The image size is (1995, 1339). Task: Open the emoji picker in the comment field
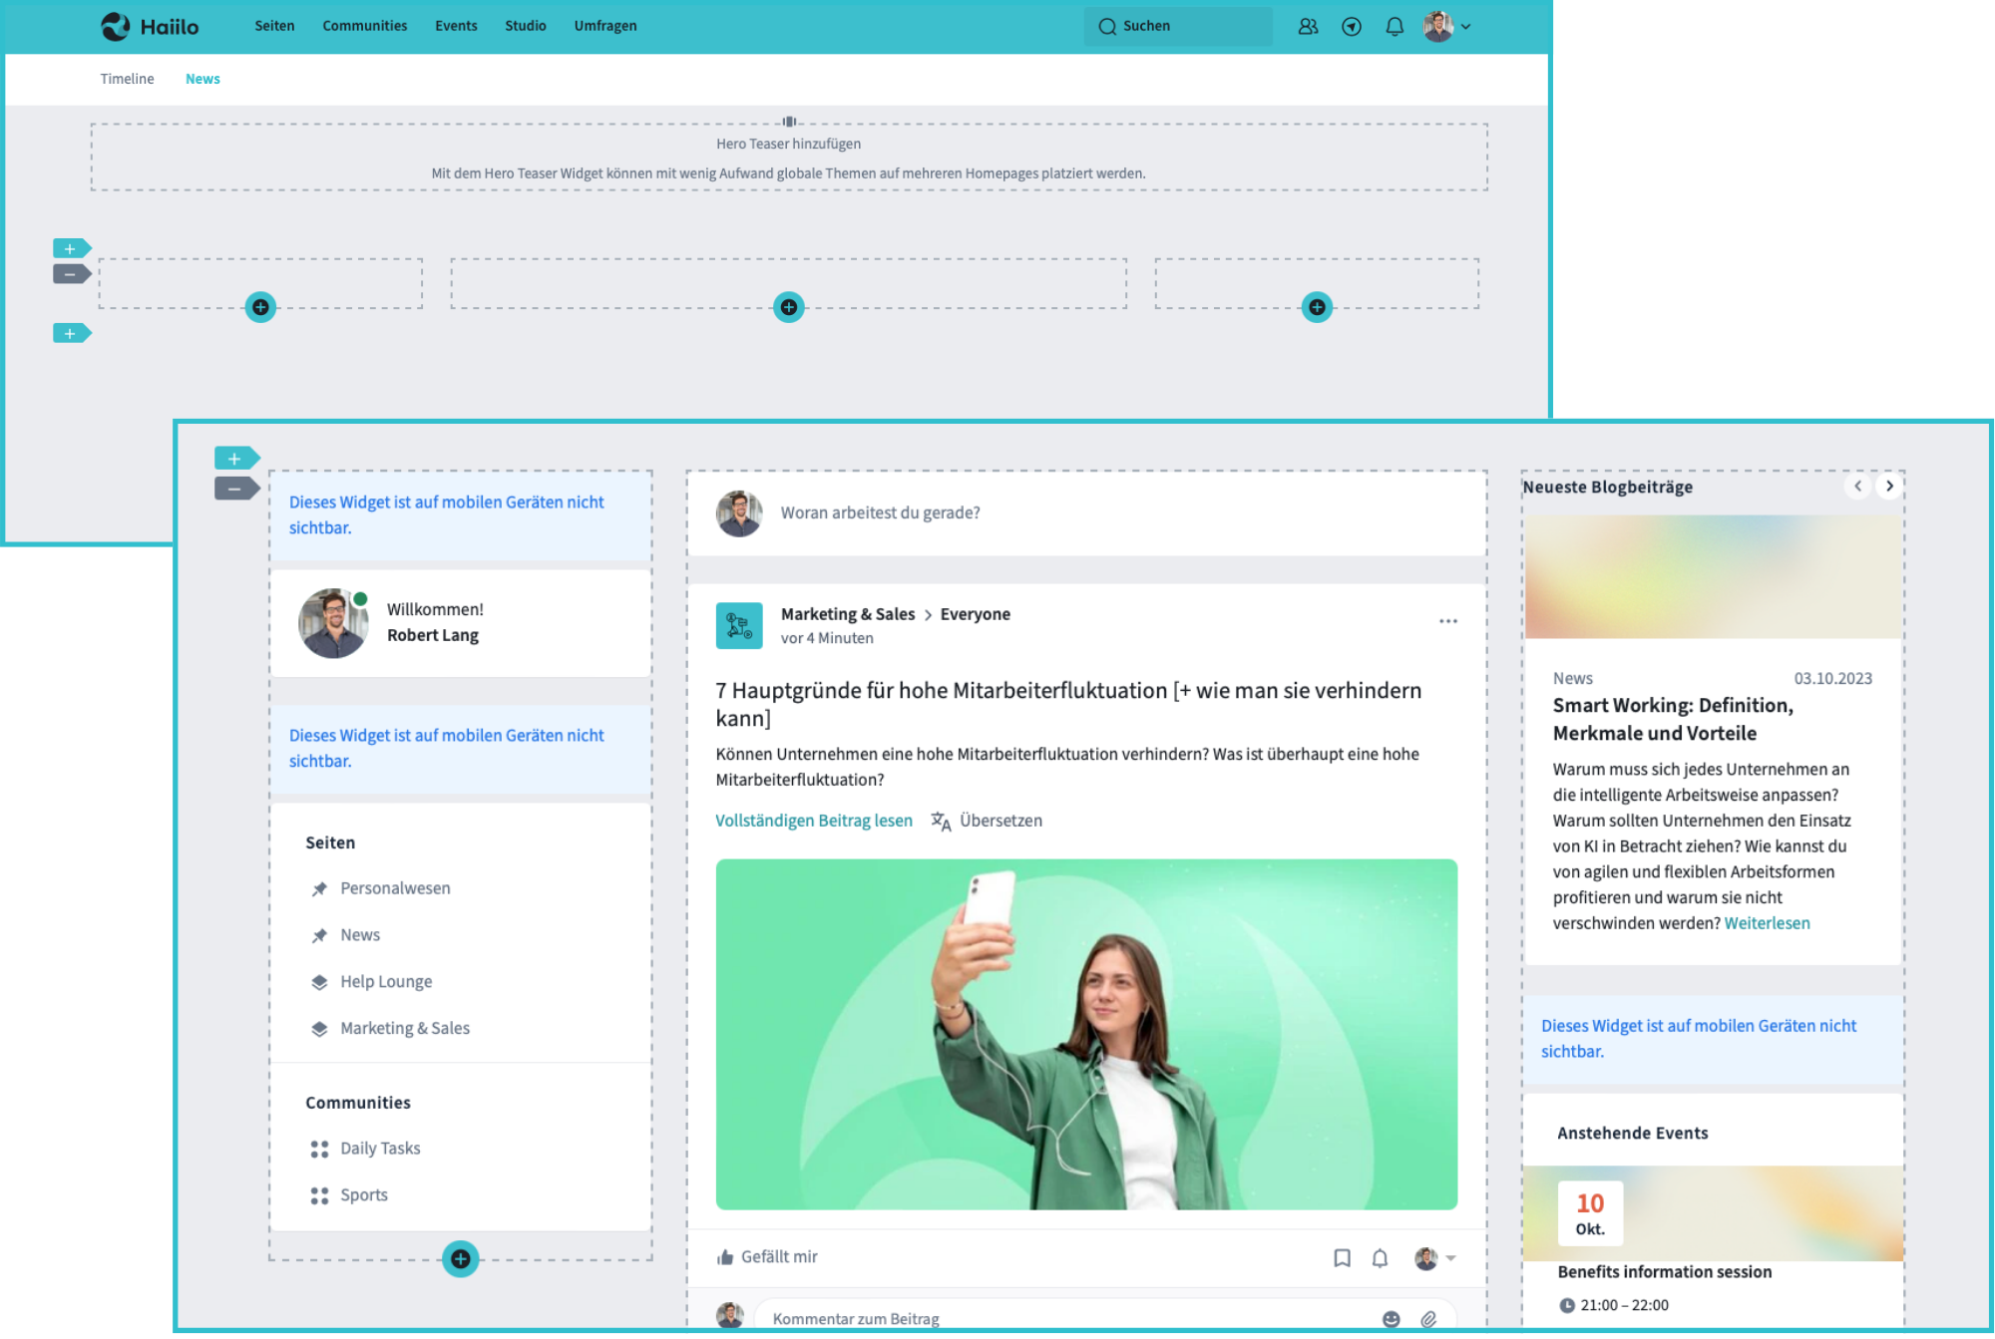pos(1391,1317)
